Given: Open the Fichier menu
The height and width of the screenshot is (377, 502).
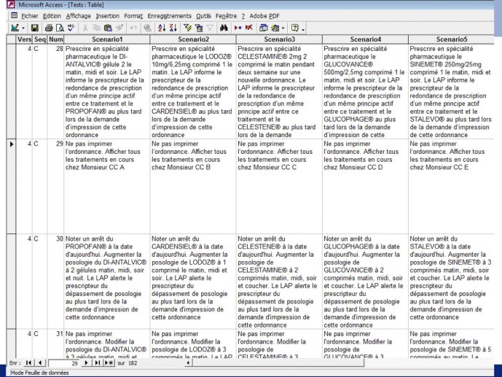Looking at the screenshot, I should pyautogui.click(x=29, y=16).
